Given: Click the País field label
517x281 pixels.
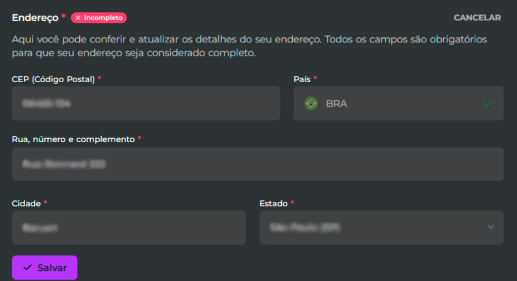Looking at the screenshot, I should (302, 79).
